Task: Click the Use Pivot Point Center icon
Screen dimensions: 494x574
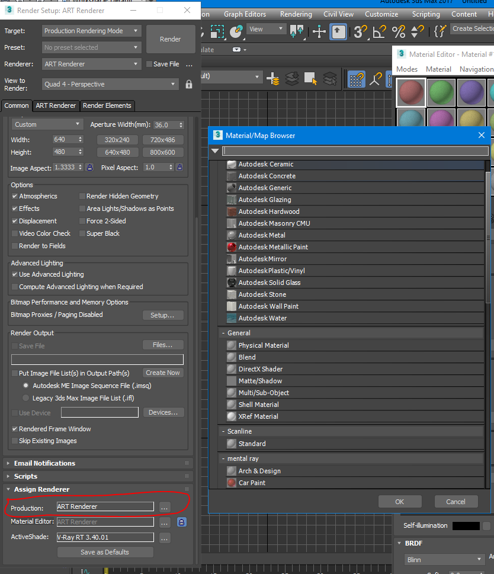Action: point(297,31)
